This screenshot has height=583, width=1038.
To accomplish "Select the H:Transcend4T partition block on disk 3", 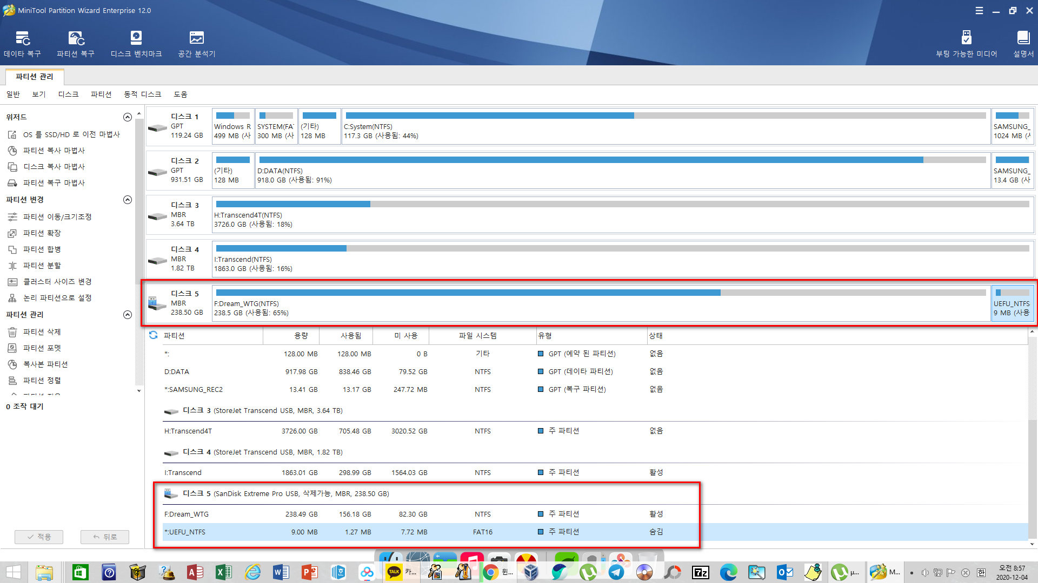I will coord(623,215).
